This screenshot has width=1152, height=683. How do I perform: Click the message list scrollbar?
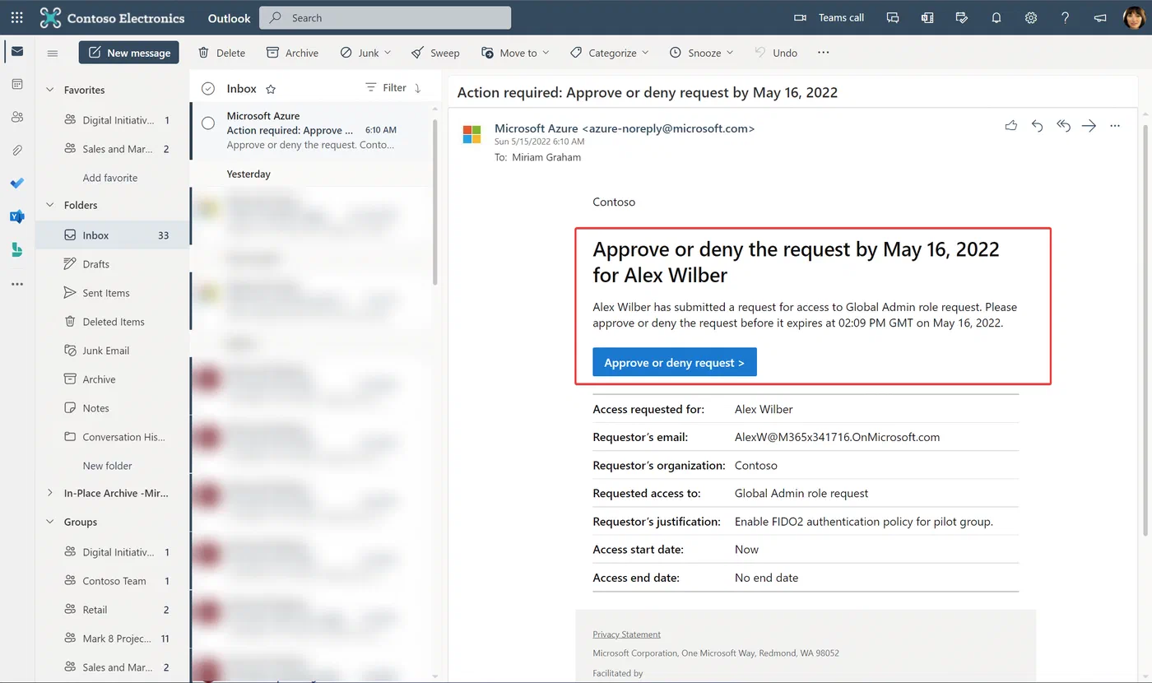click(435, 202)
